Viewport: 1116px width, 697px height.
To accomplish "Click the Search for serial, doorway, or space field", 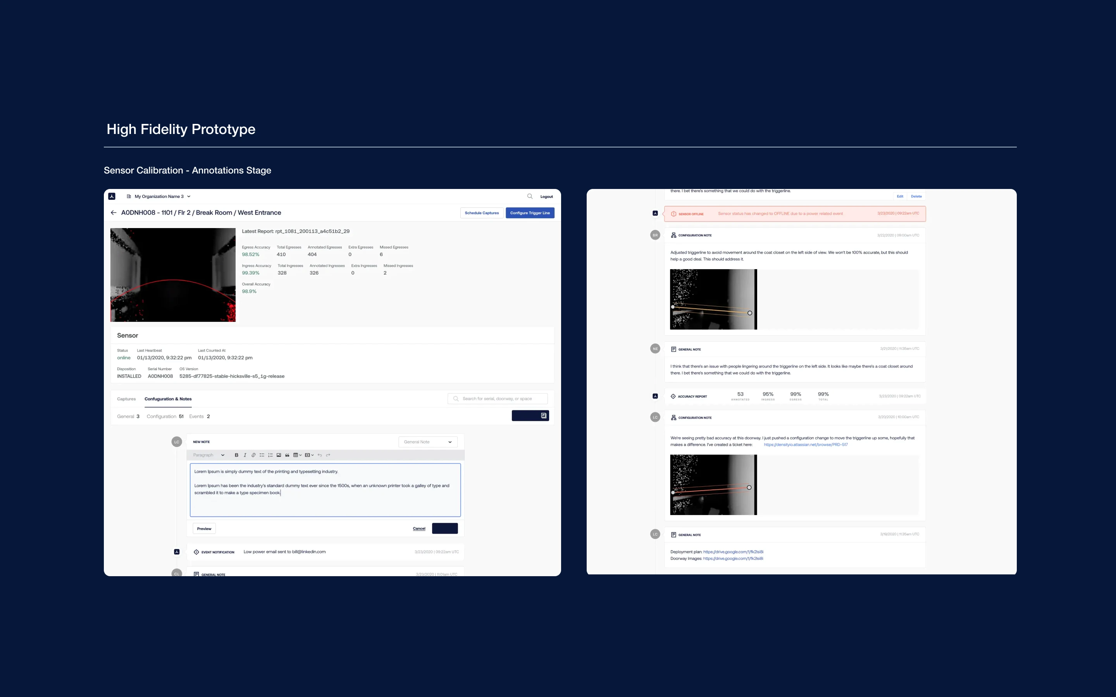I will coord(497,398).
